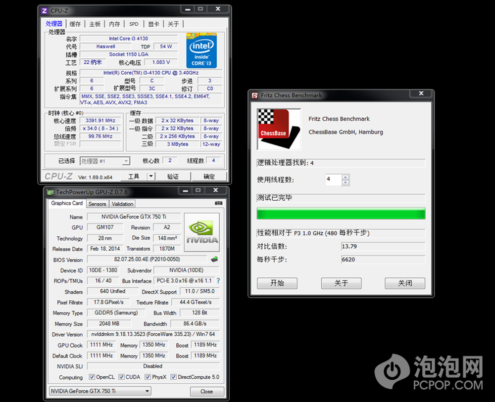495x402 pixels.
Task: Decrease thread count with stepper down arrow
Action: [346, 182]
